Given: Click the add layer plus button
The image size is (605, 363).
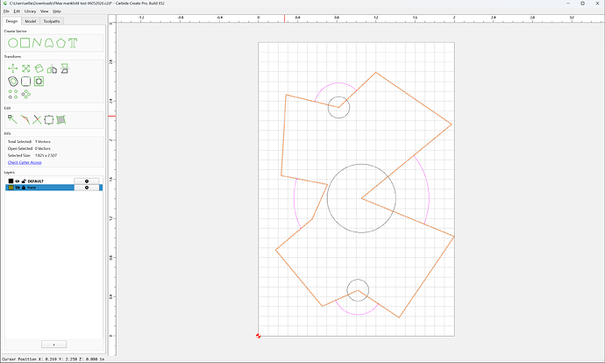Looking at the screenshot, I should 53,344.
